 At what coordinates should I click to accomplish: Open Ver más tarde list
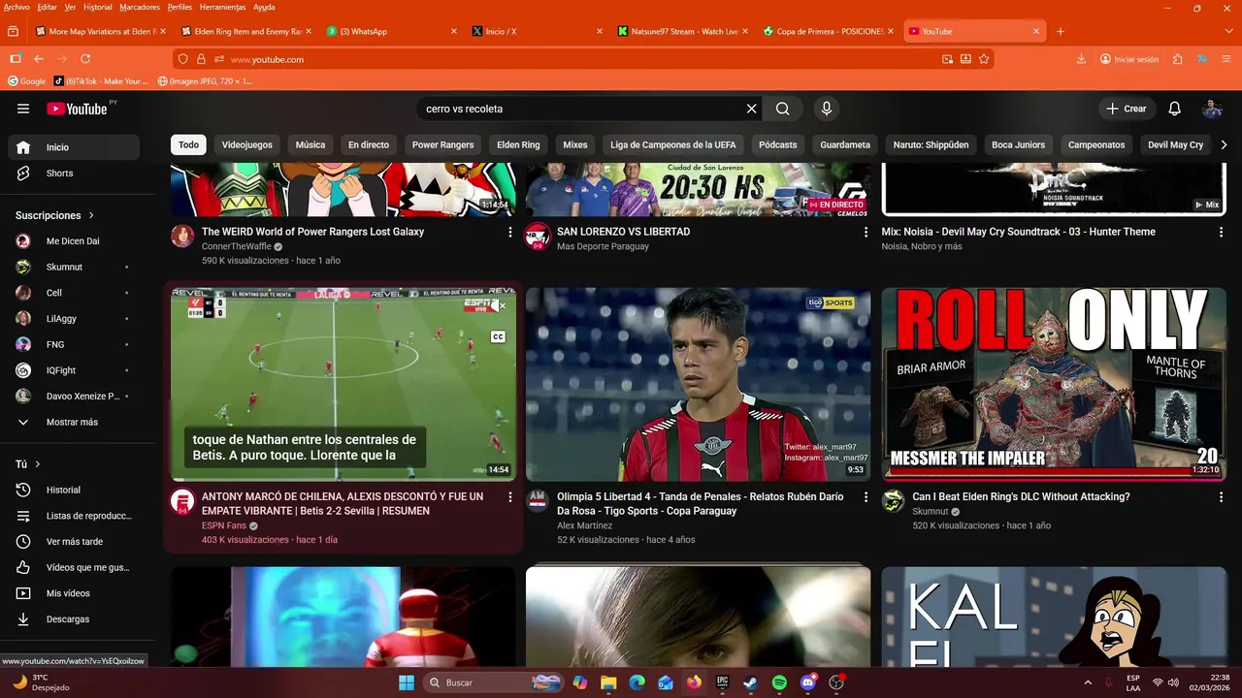74,542
